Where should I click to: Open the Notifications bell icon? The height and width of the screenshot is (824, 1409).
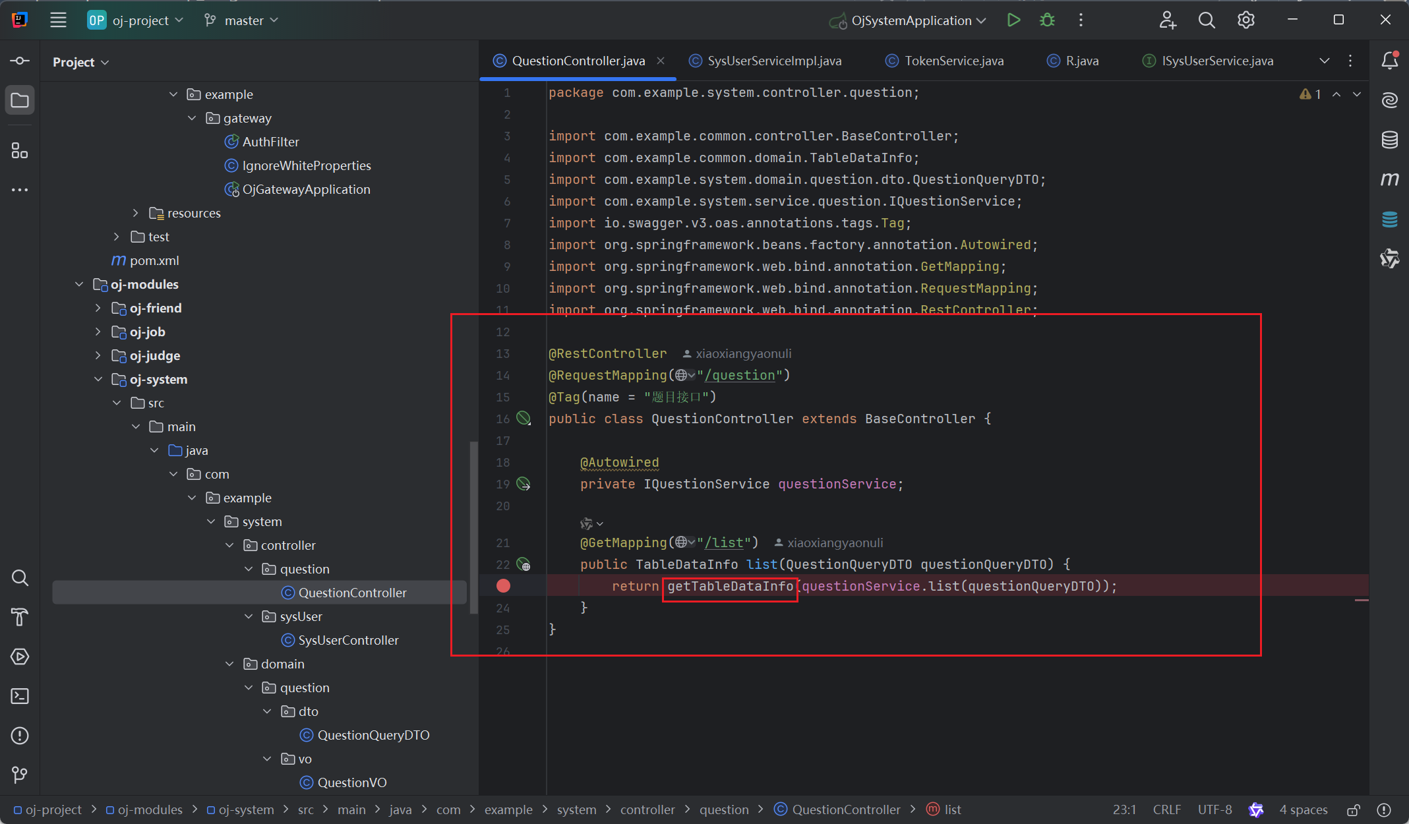click(1390, 61)
